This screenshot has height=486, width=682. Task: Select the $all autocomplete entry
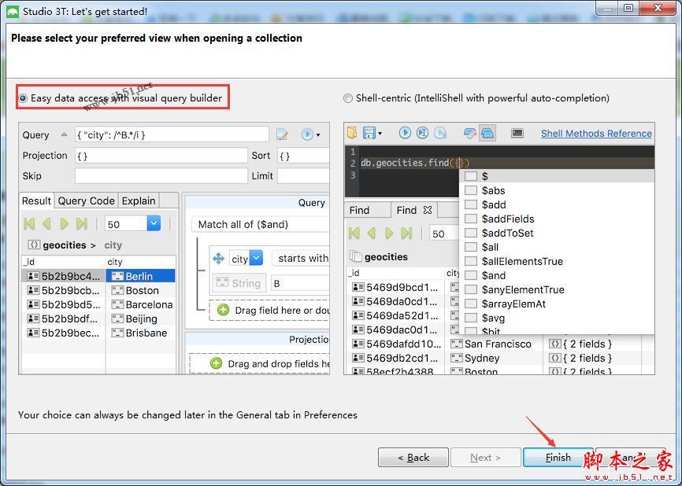coord(557,247)
